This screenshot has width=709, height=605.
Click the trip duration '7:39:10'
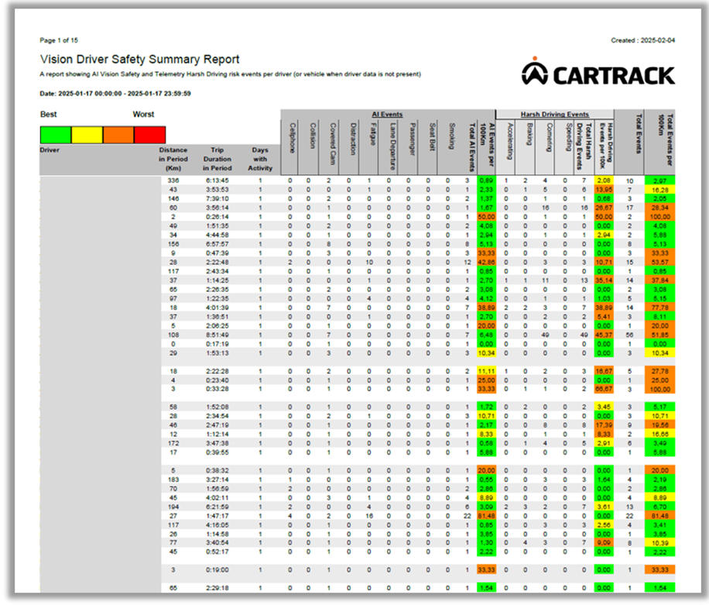tap(217, 198)
